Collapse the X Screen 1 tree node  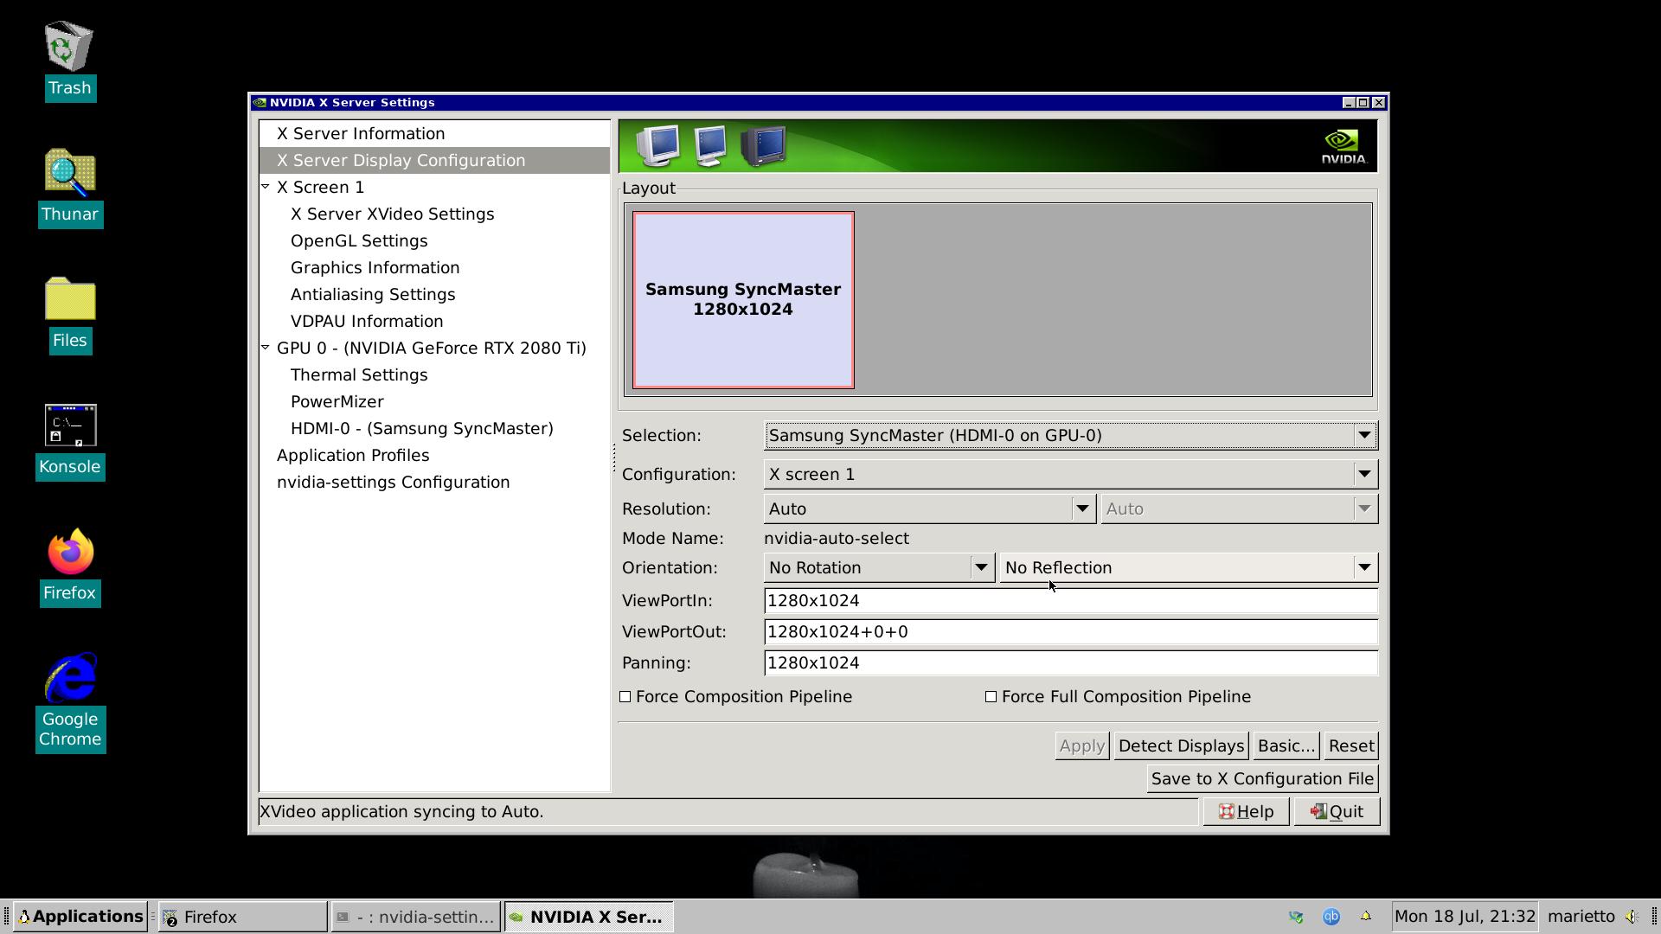pyautogui.click(x=266, y=187)
